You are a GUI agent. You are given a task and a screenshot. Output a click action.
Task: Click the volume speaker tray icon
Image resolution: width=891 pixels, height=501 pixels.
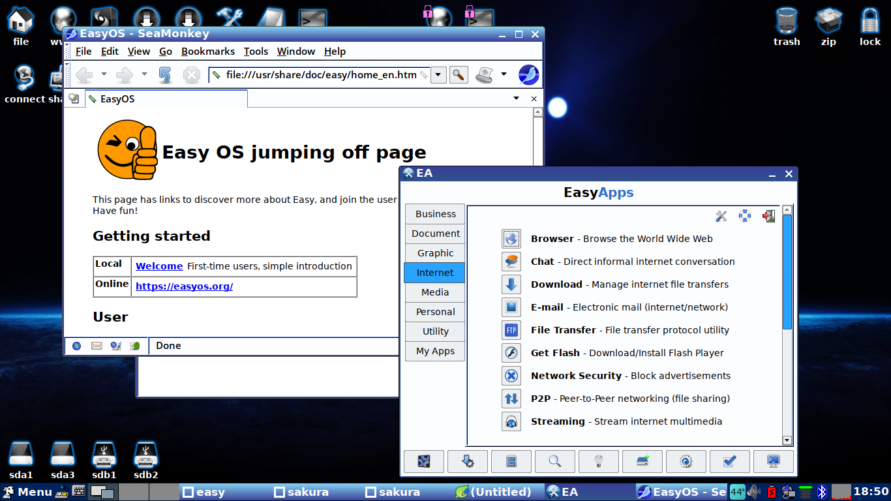pos(755,492)
